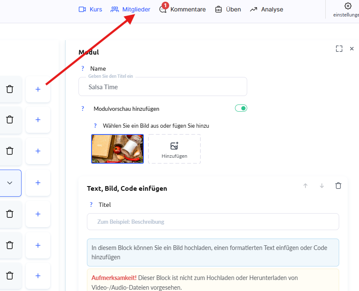
Task: Click Hinzufügen to add an image
Action: (x=174, y=149)
